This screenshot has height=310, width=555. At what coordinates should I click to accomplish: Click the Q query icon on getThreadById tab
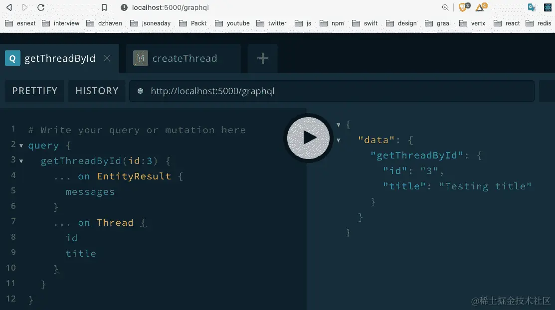(x=12, y=58)
